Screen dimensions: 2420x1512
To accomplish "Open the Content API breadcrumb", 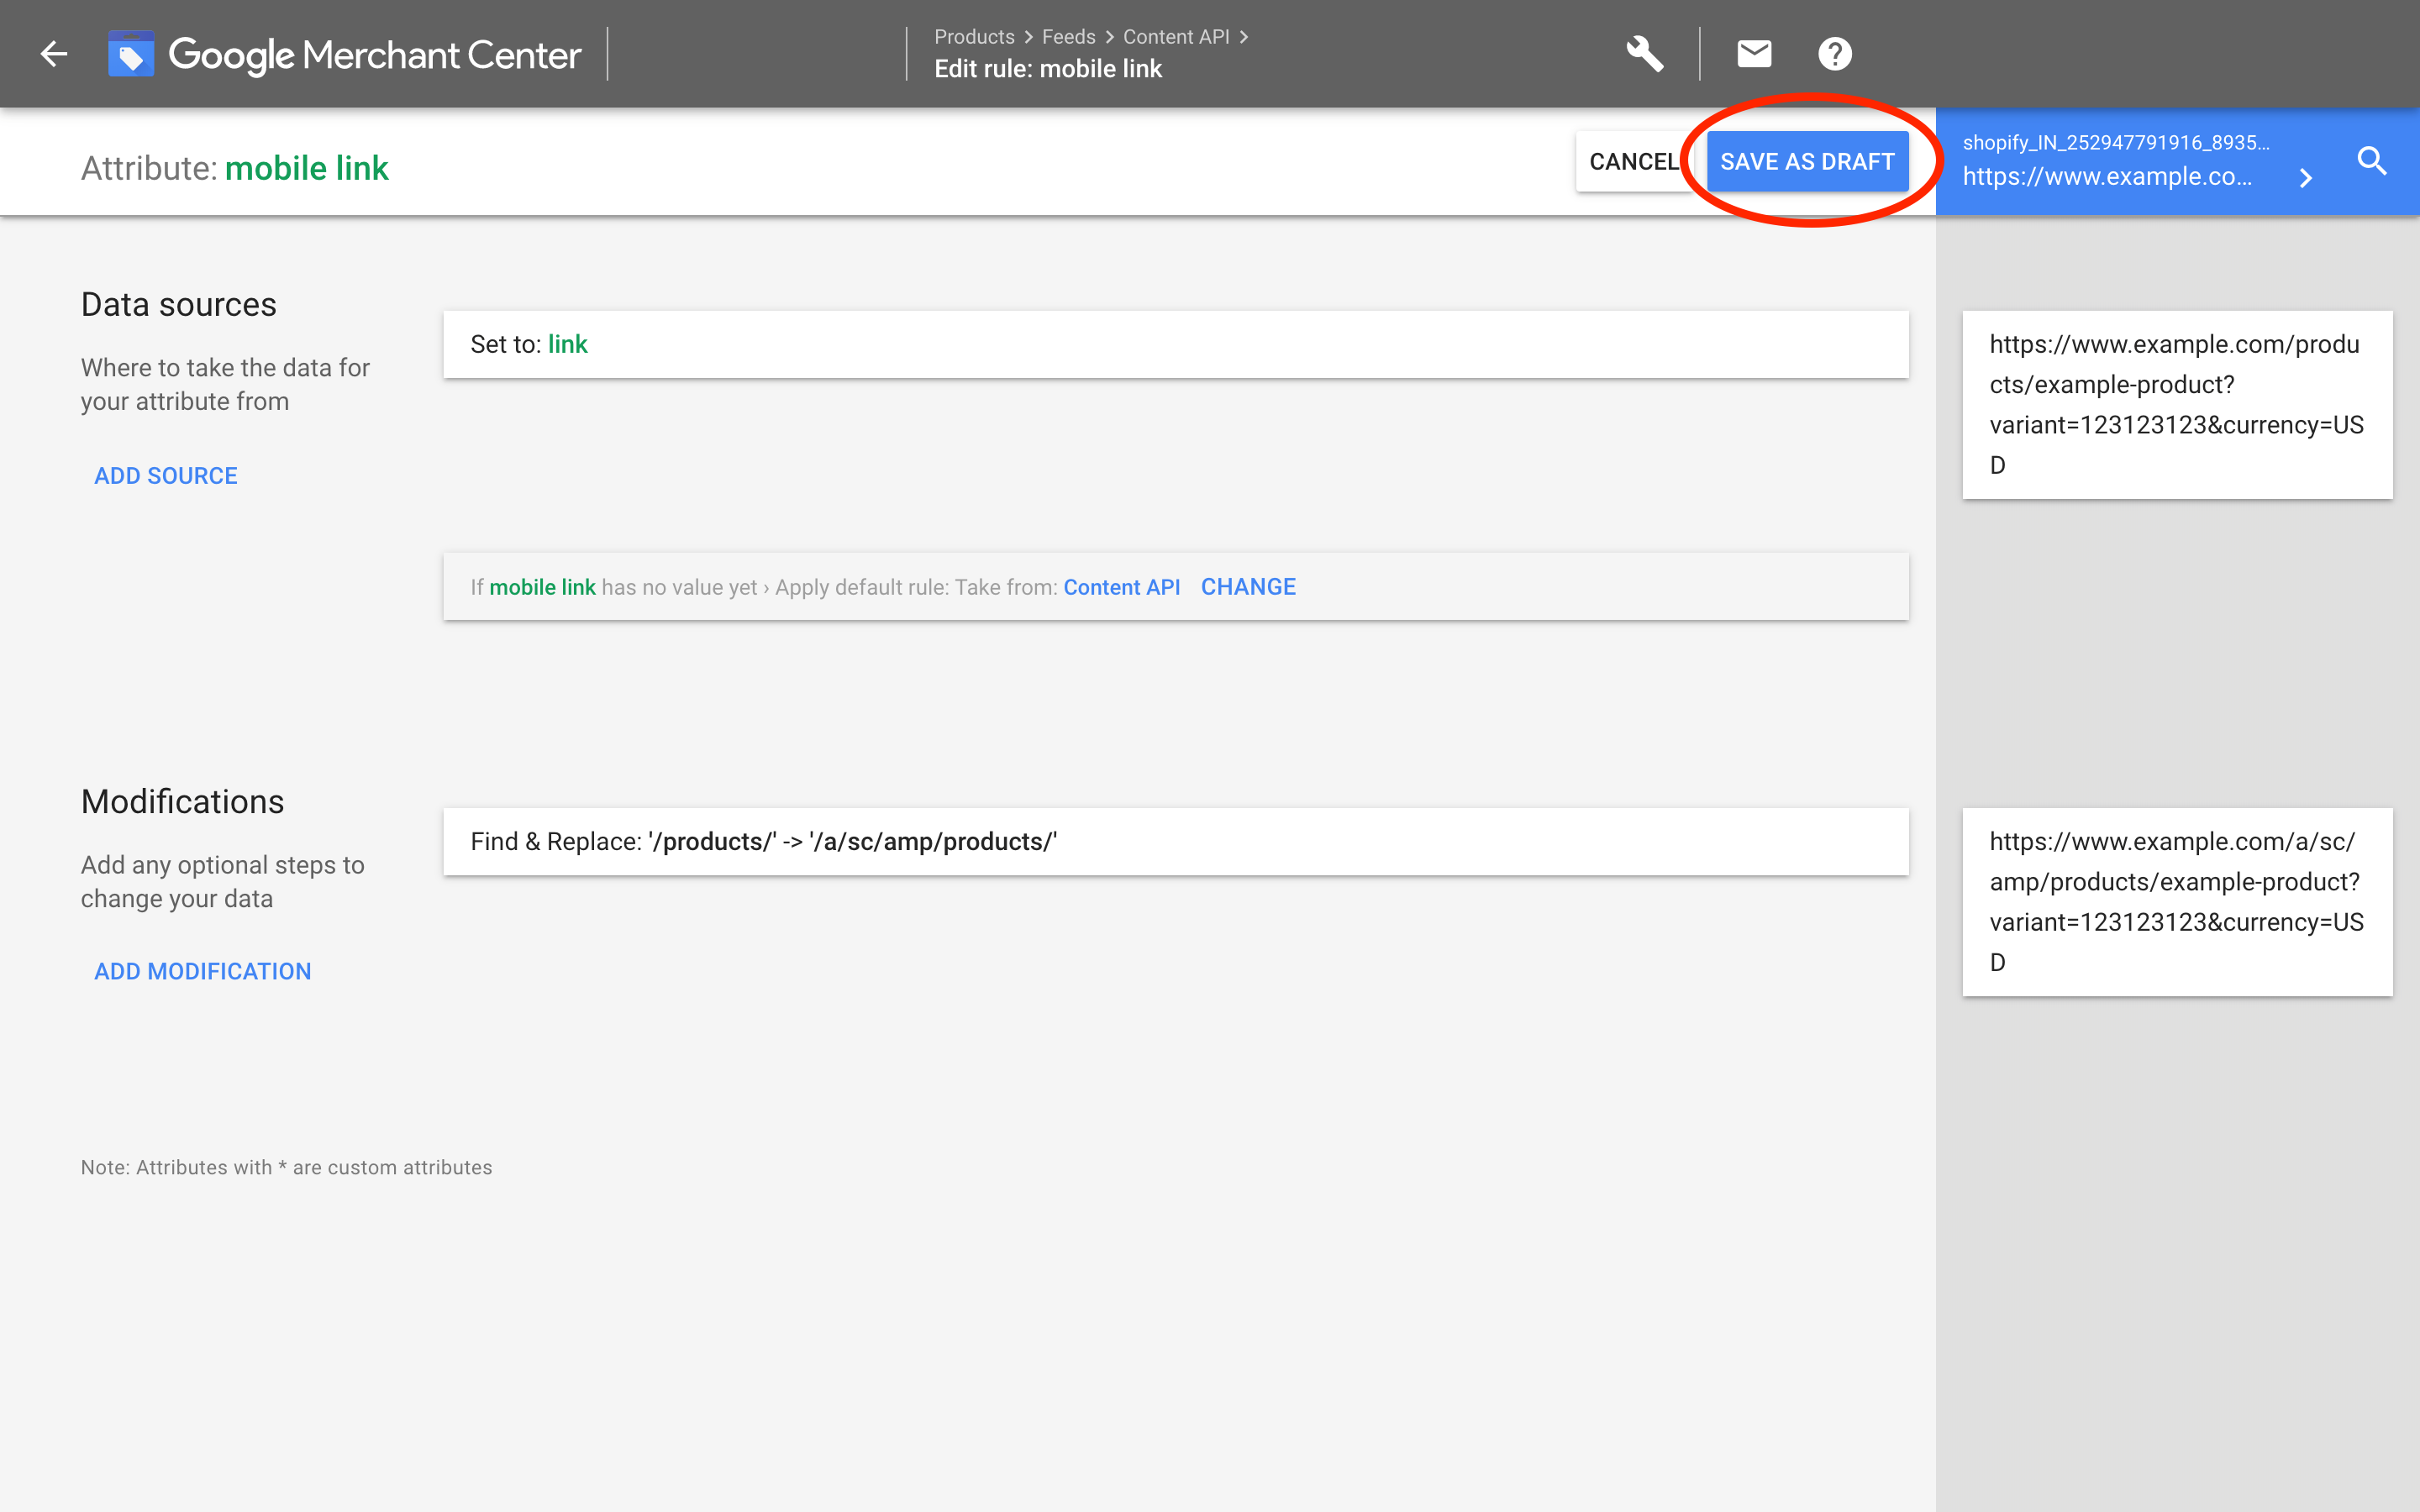I will (1175, 37).
